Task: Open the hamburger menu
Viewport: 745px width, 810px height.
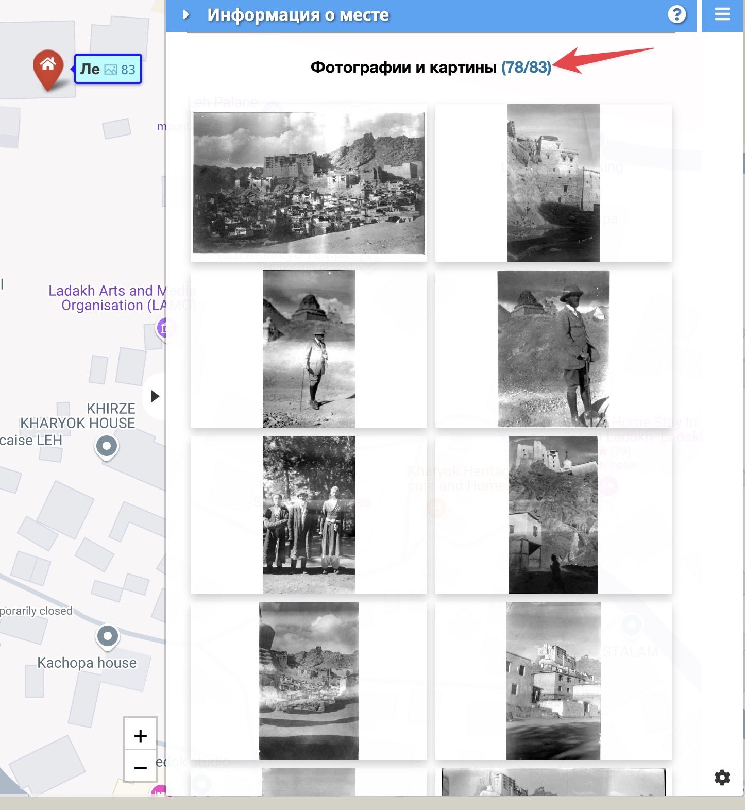Action: [x=722, y=14]
